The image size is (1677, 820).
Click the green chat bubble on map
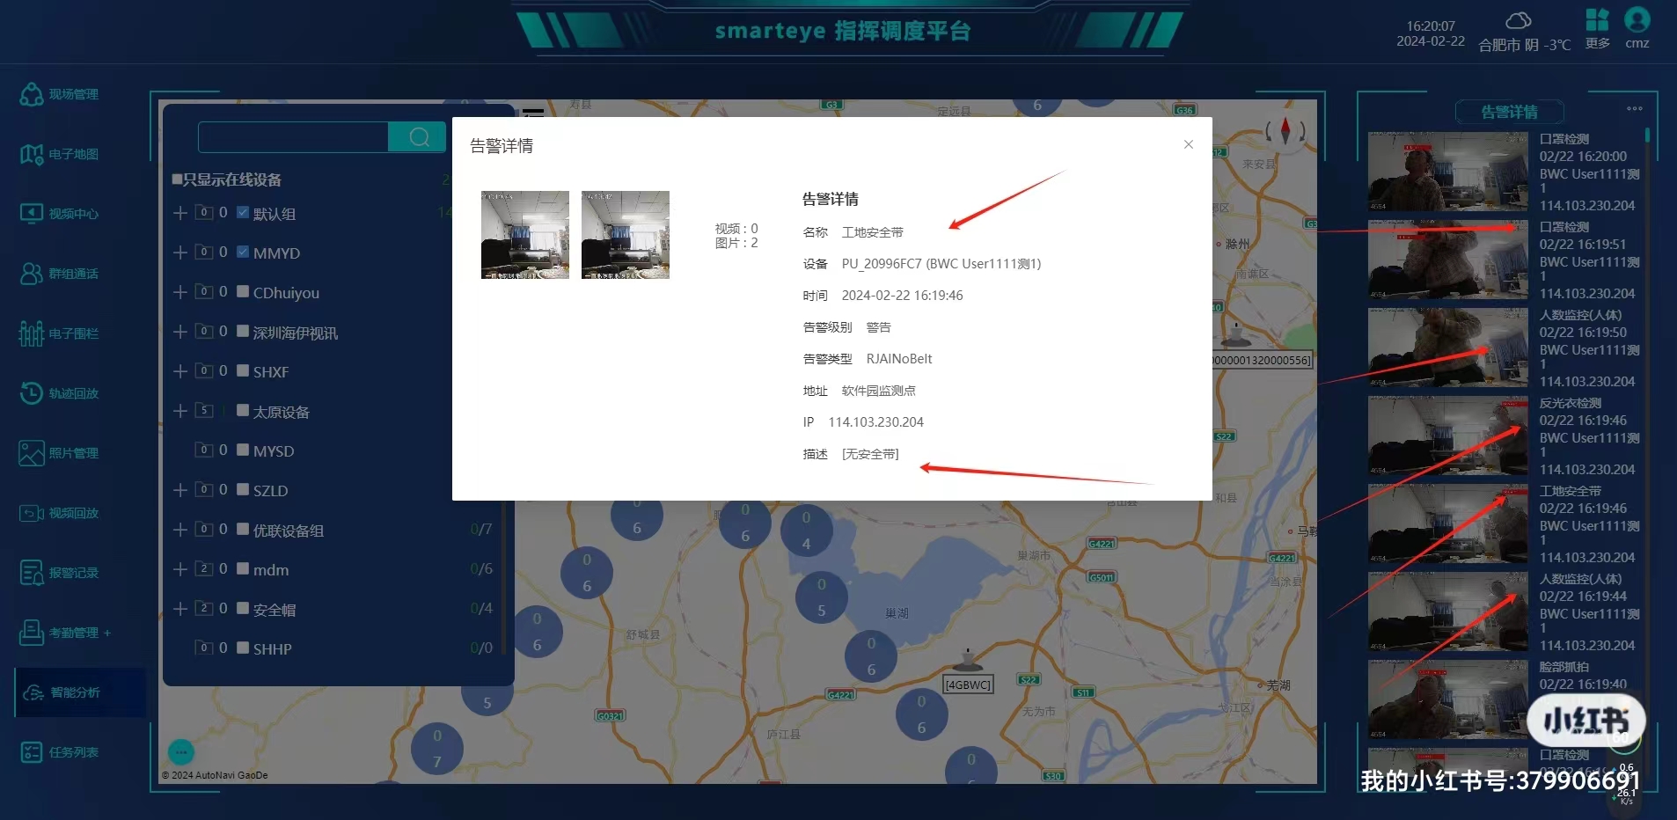tap(181, 751)
